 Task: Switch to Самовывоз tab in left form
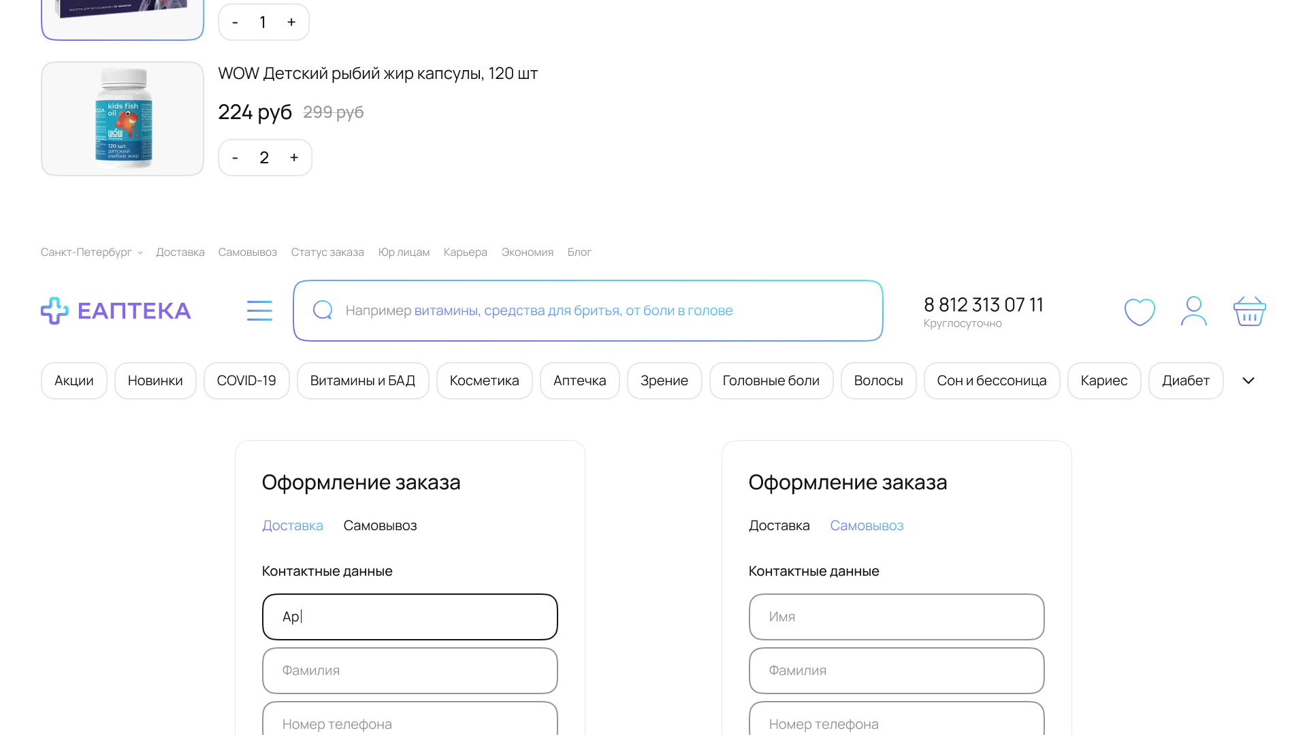(x=380, y=525)
